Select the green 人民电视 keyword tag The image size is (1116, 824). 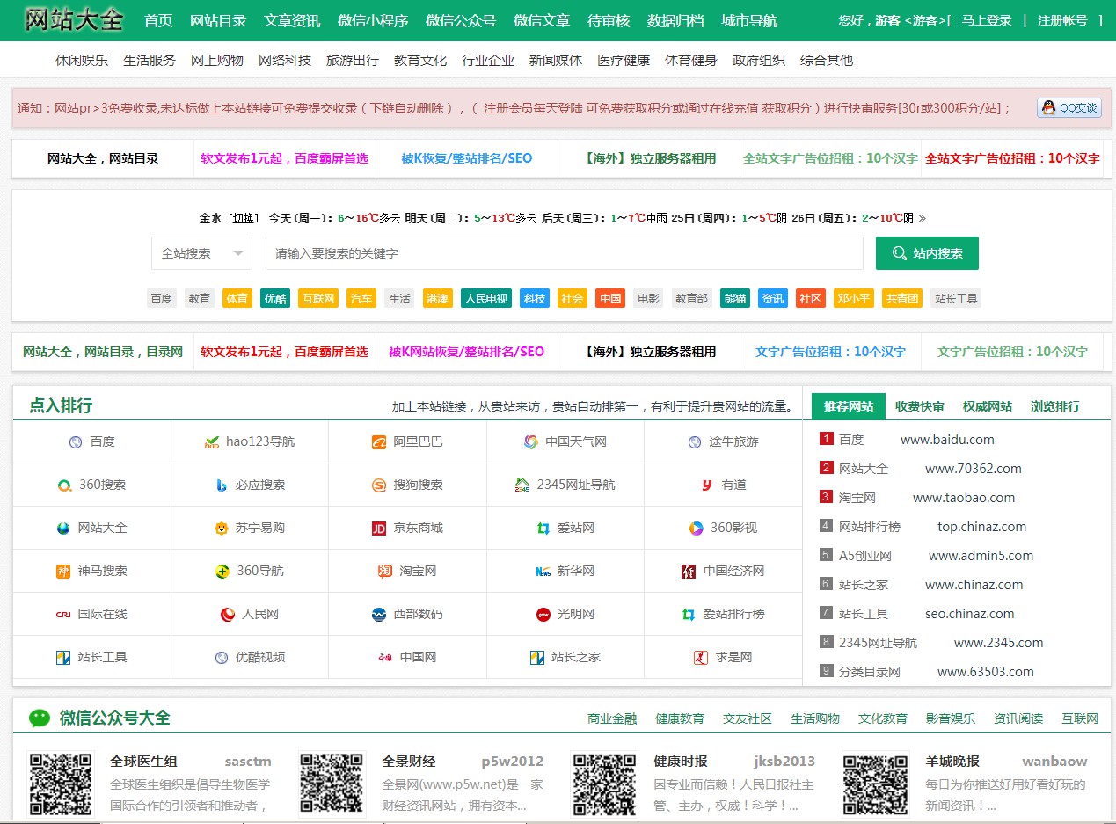tap(485, 298)
